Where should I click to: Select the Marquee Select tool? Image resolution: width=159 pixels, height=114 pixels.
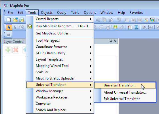point(15,27)
